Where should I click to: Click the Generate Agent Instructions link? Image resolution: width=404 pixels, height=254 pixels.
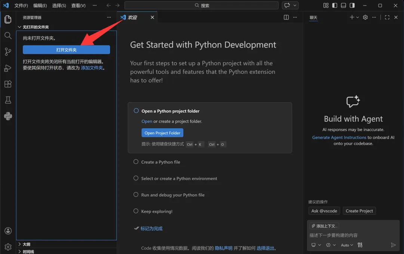pos(339,137)
